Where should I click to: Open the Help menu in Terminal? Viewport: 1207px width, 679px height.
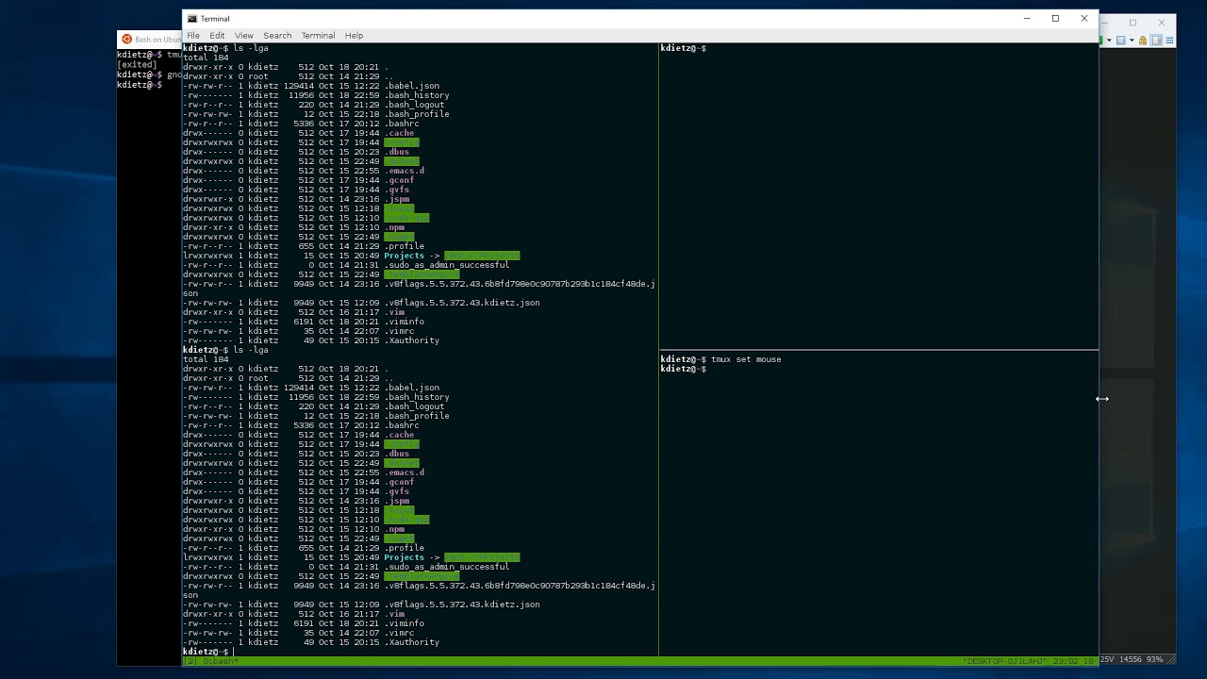tap(354, 35)
